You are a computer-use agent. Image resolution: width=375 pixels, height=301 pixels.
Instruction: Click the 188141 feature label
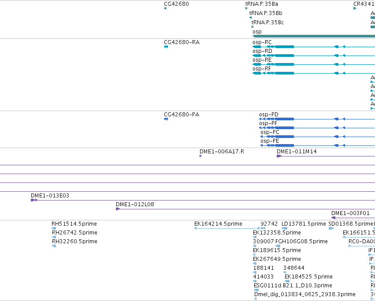pyautogui.click(x=264, y=268)
